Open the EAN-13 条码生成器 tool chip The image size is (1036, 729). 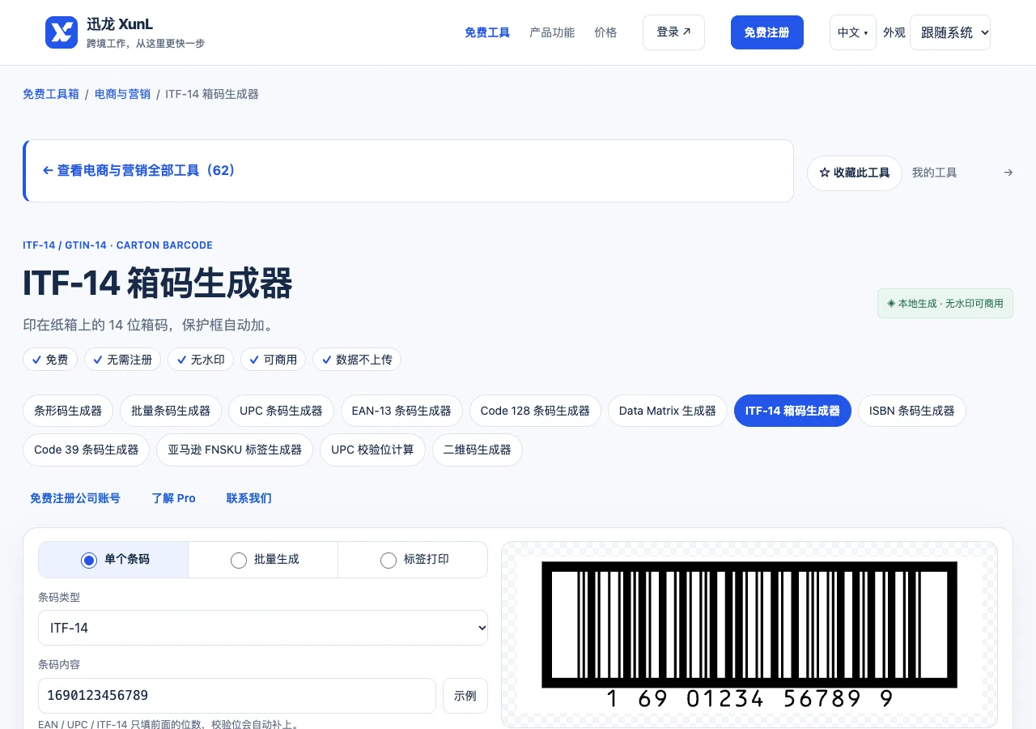[401, 411]
